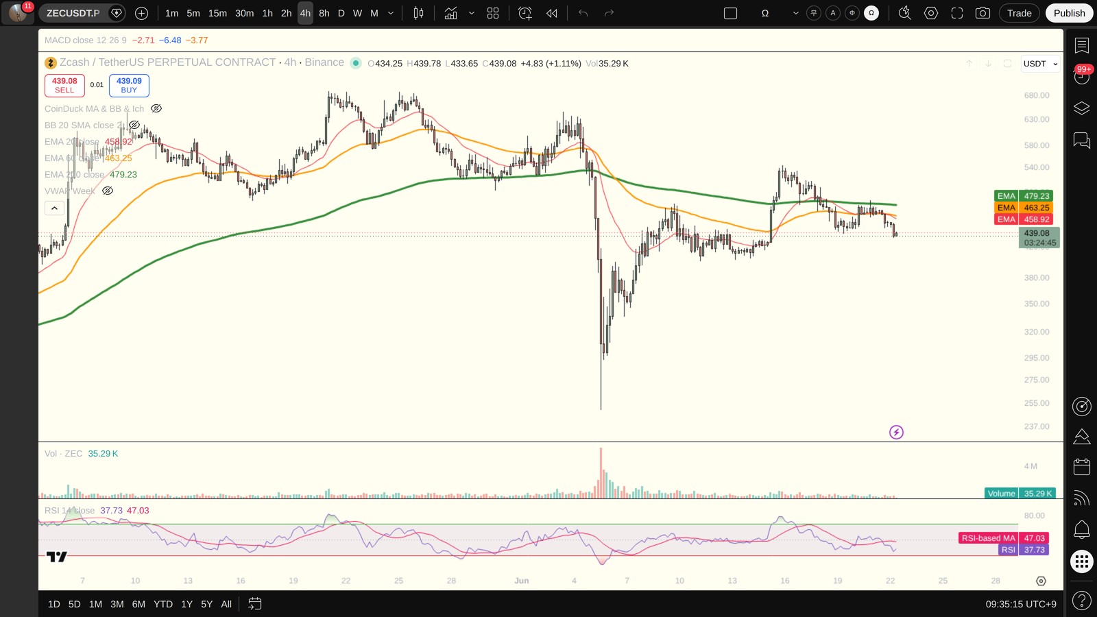The height and width of the screenshot is (617, 1097).
Task: Open layout grid templates icon
Action: tap(493, 13)
